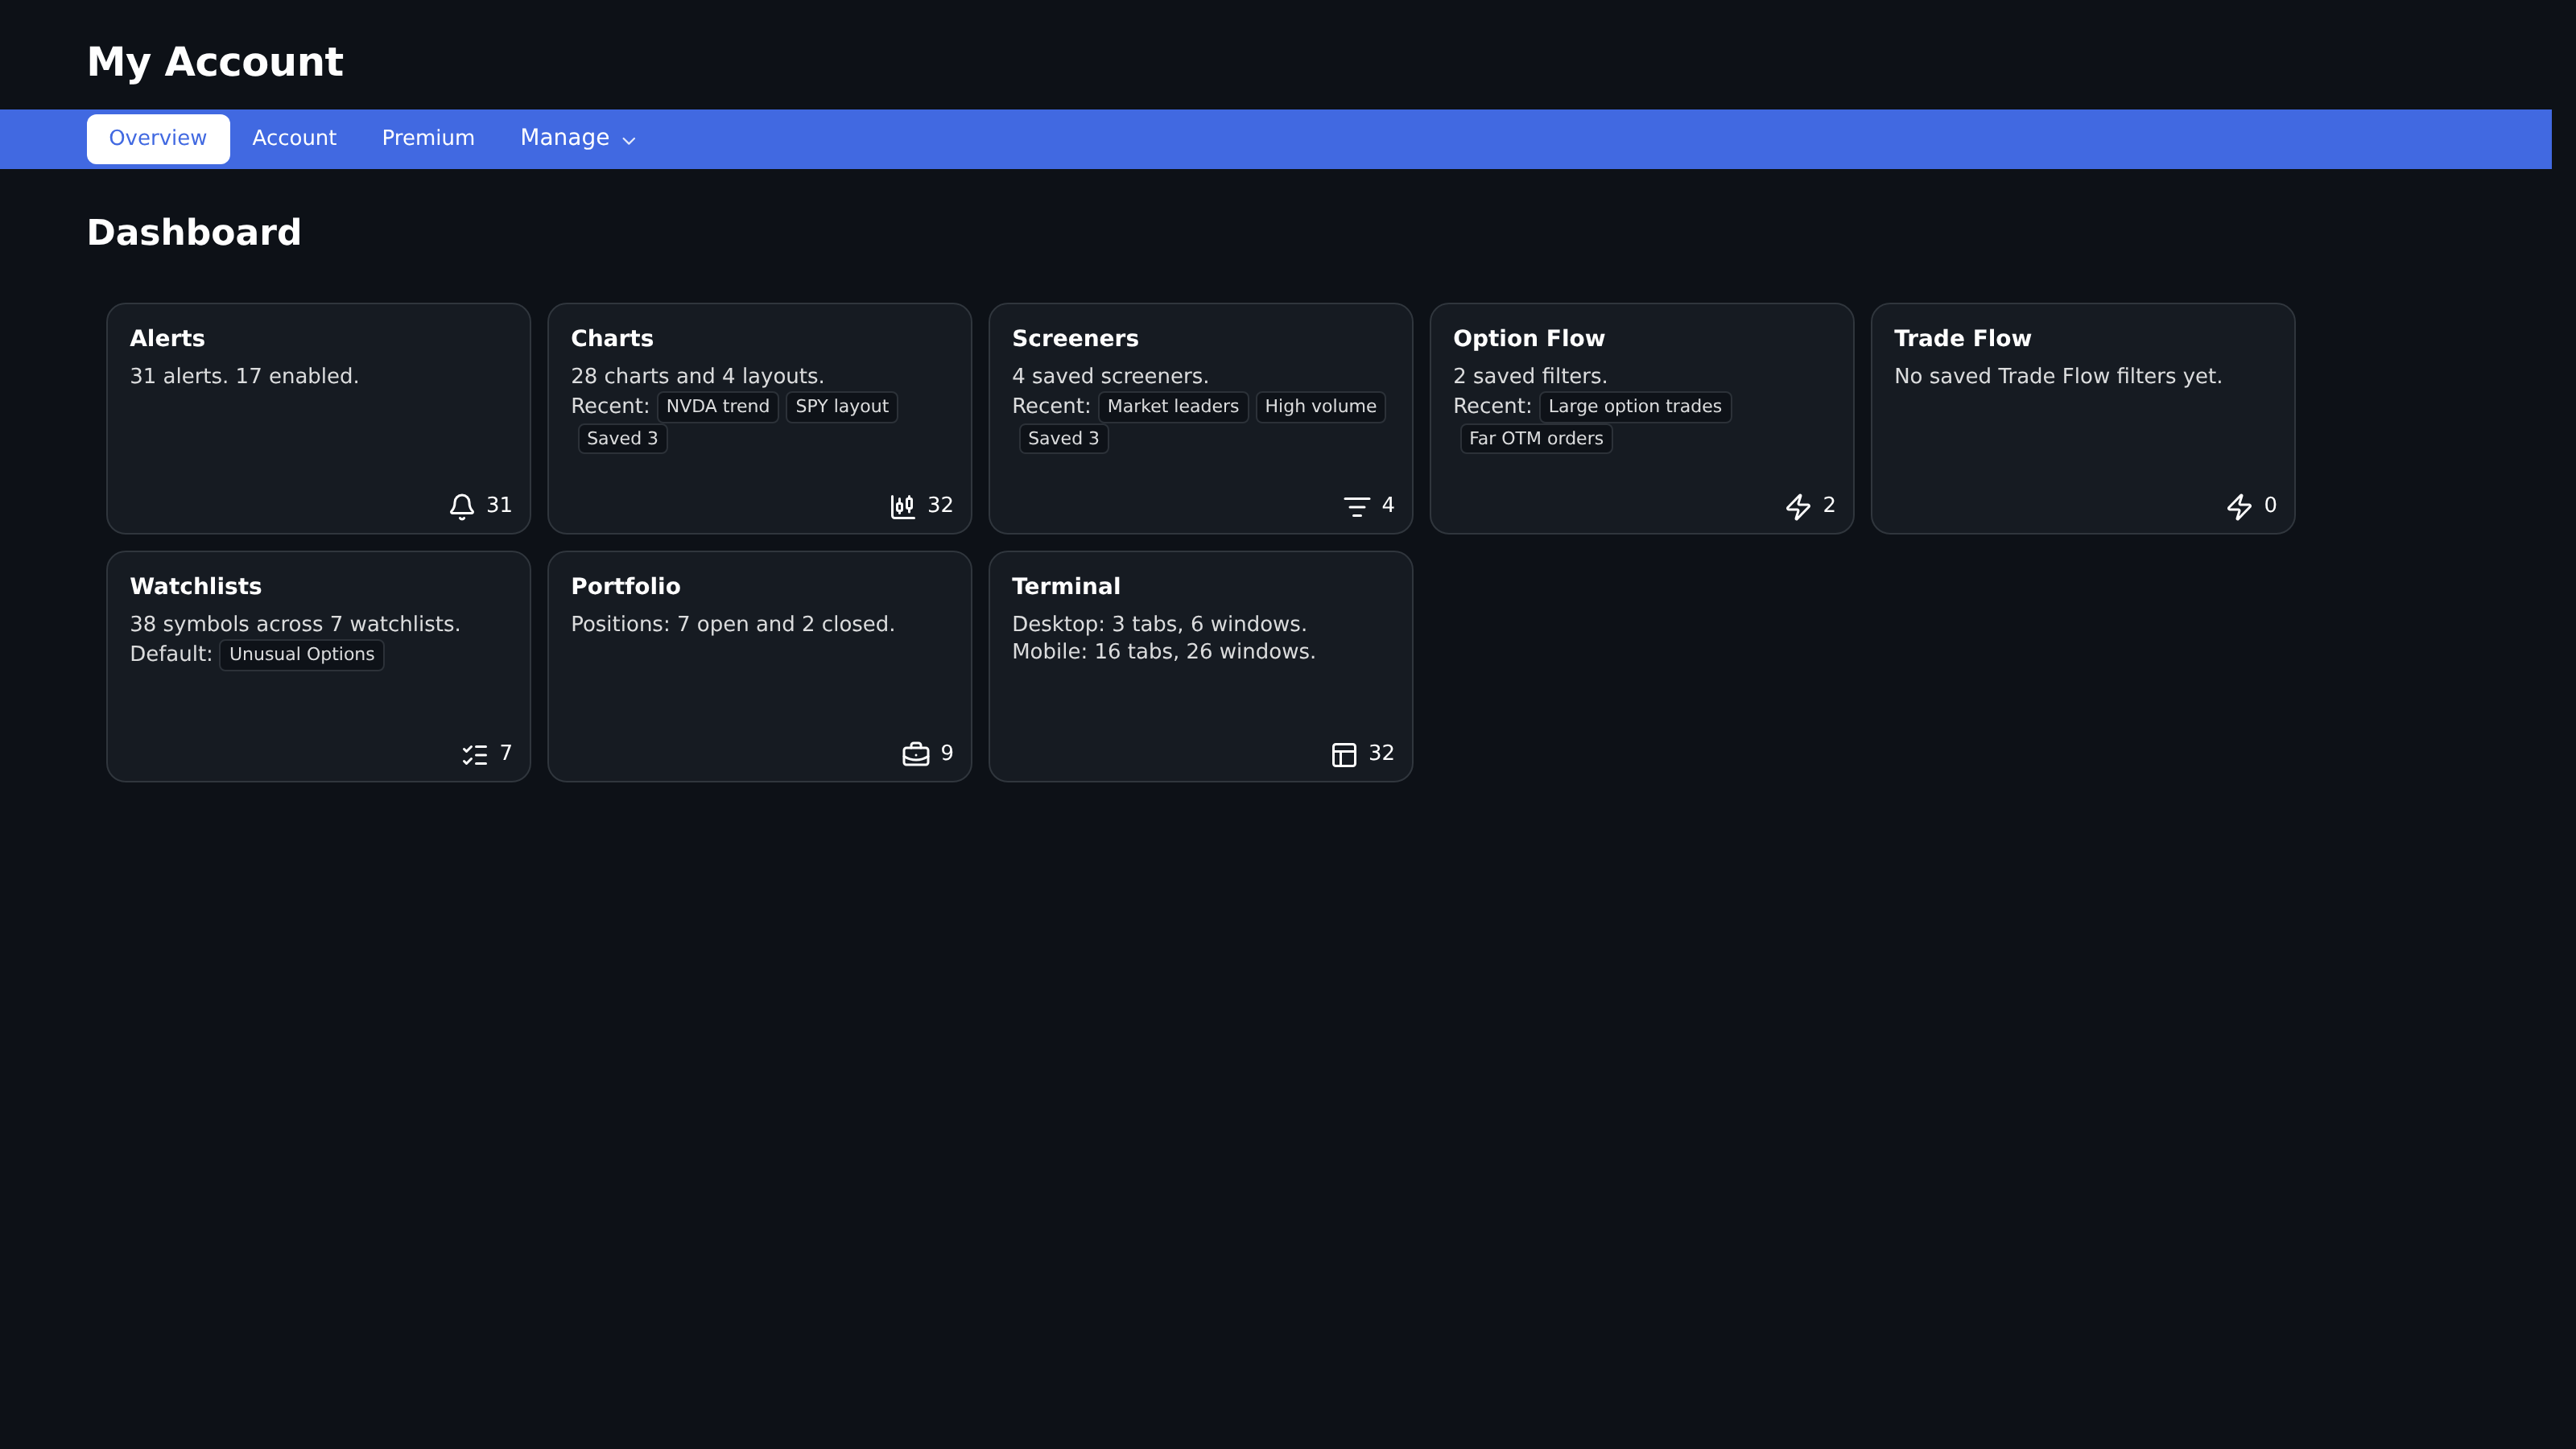Screen dimensions: 2576x1449
Task: Switch to the Overview tab
Action: (158, 138)
